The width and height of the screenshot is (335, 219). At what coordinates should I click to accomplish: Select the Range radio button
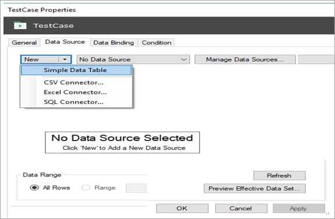click(86, 188)
